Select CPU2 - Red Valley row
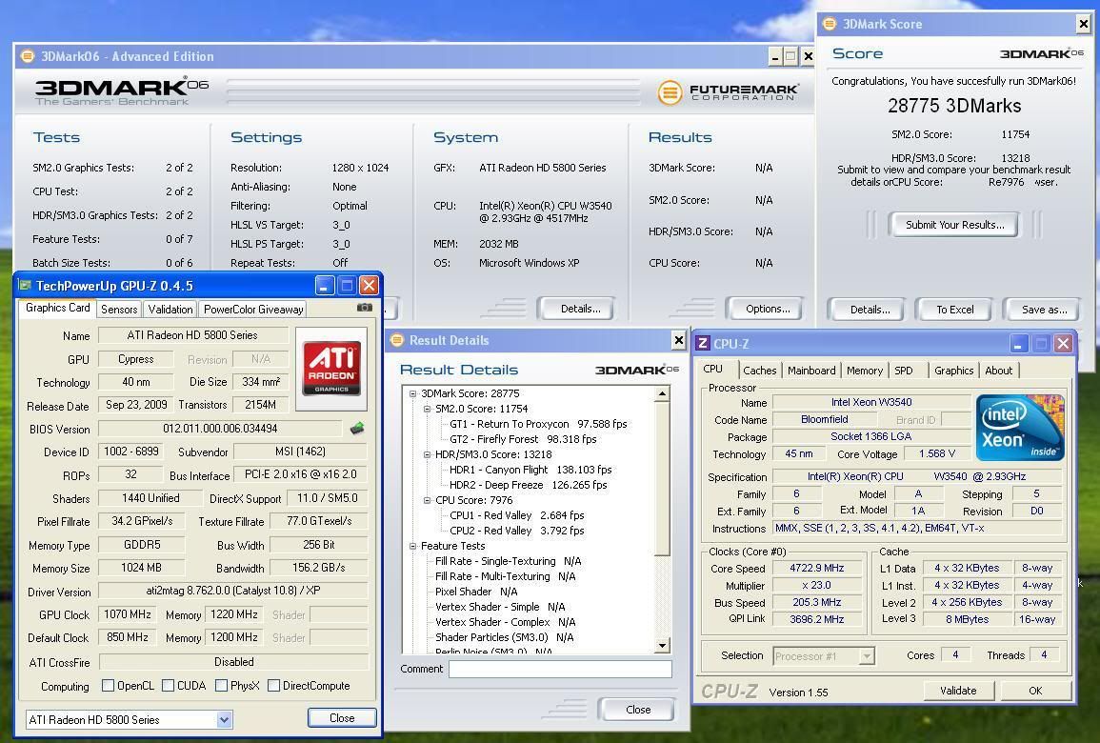 [517, 531]
